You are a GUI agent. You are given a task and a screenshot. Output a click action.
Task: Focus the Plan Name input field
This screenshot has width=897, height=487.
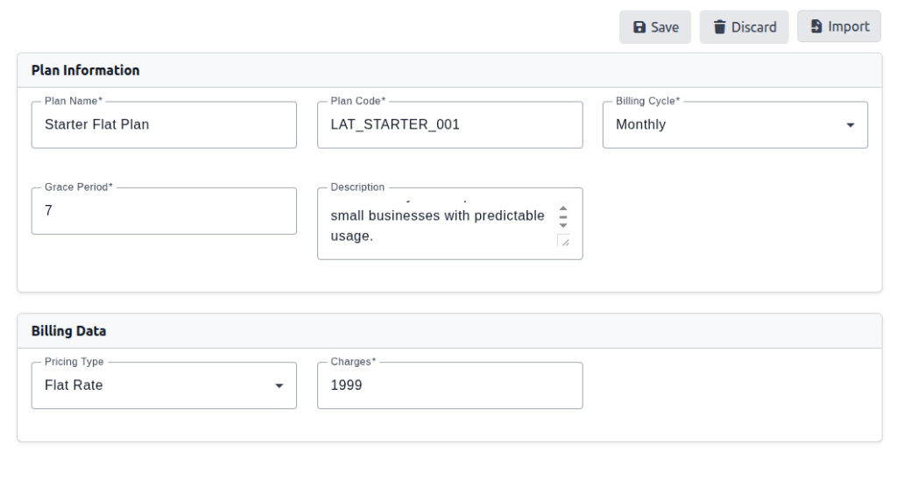click(x=163, y=125)
